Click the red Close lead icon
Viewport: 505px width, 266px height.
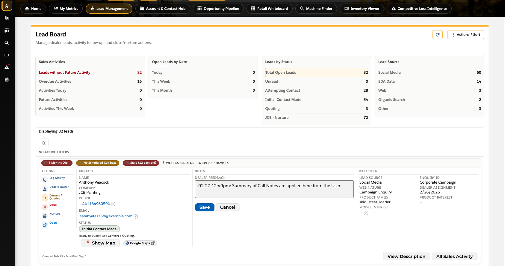[45, 207]
